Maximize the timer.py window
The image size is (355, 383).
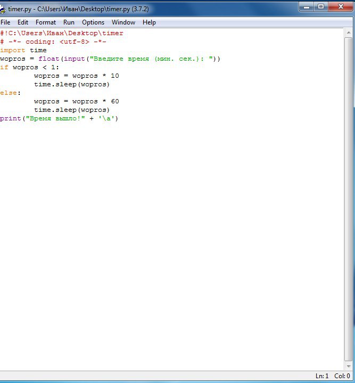(x=321, y=7)
